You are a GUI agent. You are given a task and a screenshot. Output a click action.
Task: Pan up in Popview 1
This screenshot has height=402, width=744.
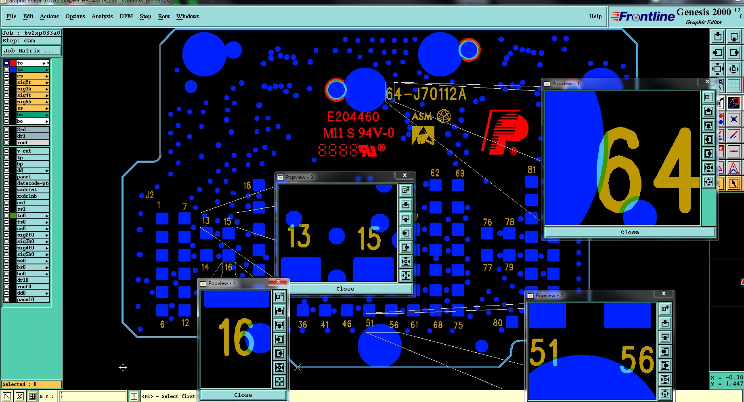(x=708, y=111)
